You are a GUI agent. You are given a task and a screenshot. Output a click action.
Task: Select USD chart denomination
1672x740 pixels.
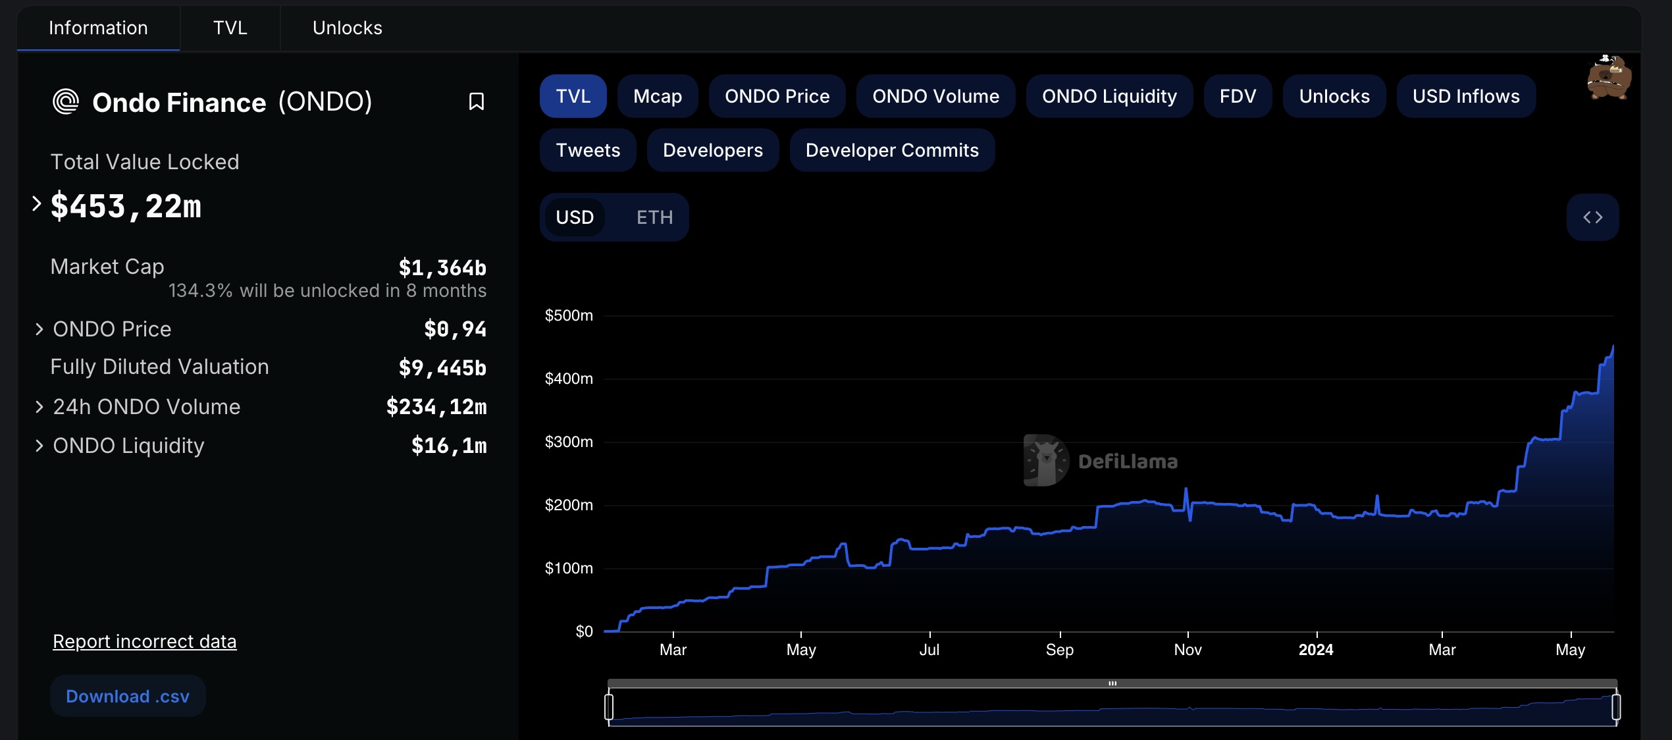pyautogui.click(x=575, y=217)
